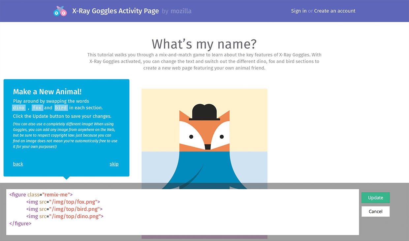409x241 pixels.
Task: Skip this tutorial step
Action: tap(114, 164)
